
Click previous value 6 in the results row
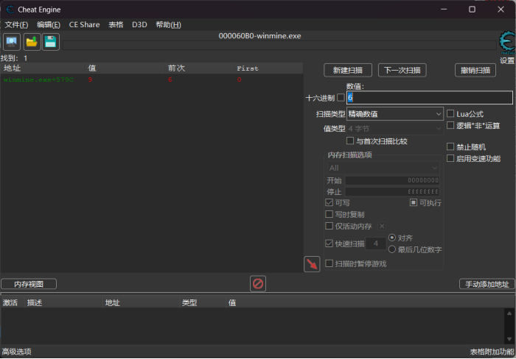click(x=170, y=79)
